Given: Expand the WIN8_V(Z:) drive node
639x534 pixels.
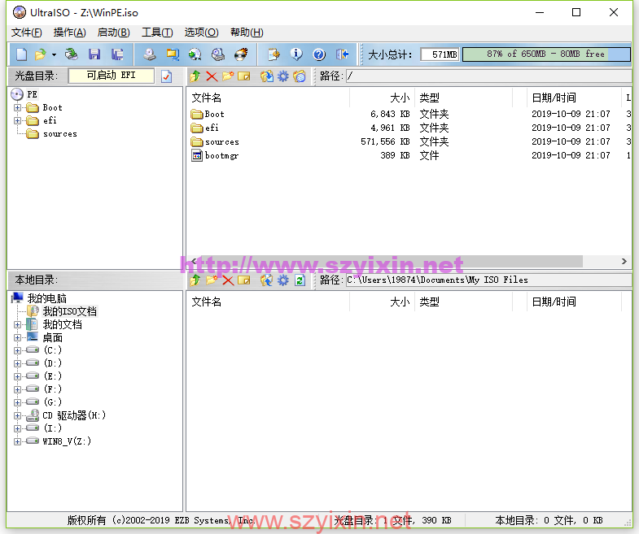Looking at the screenshot, I should coord(18,441).
